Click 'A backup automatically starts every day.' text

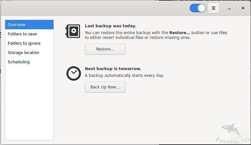124,76
